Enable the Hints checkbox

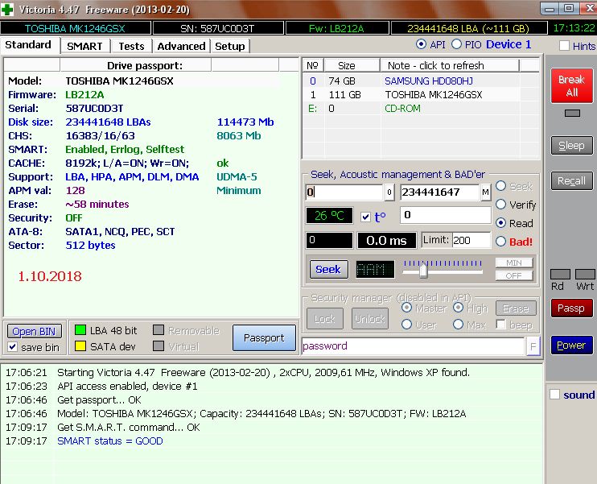tap(564, 46)
